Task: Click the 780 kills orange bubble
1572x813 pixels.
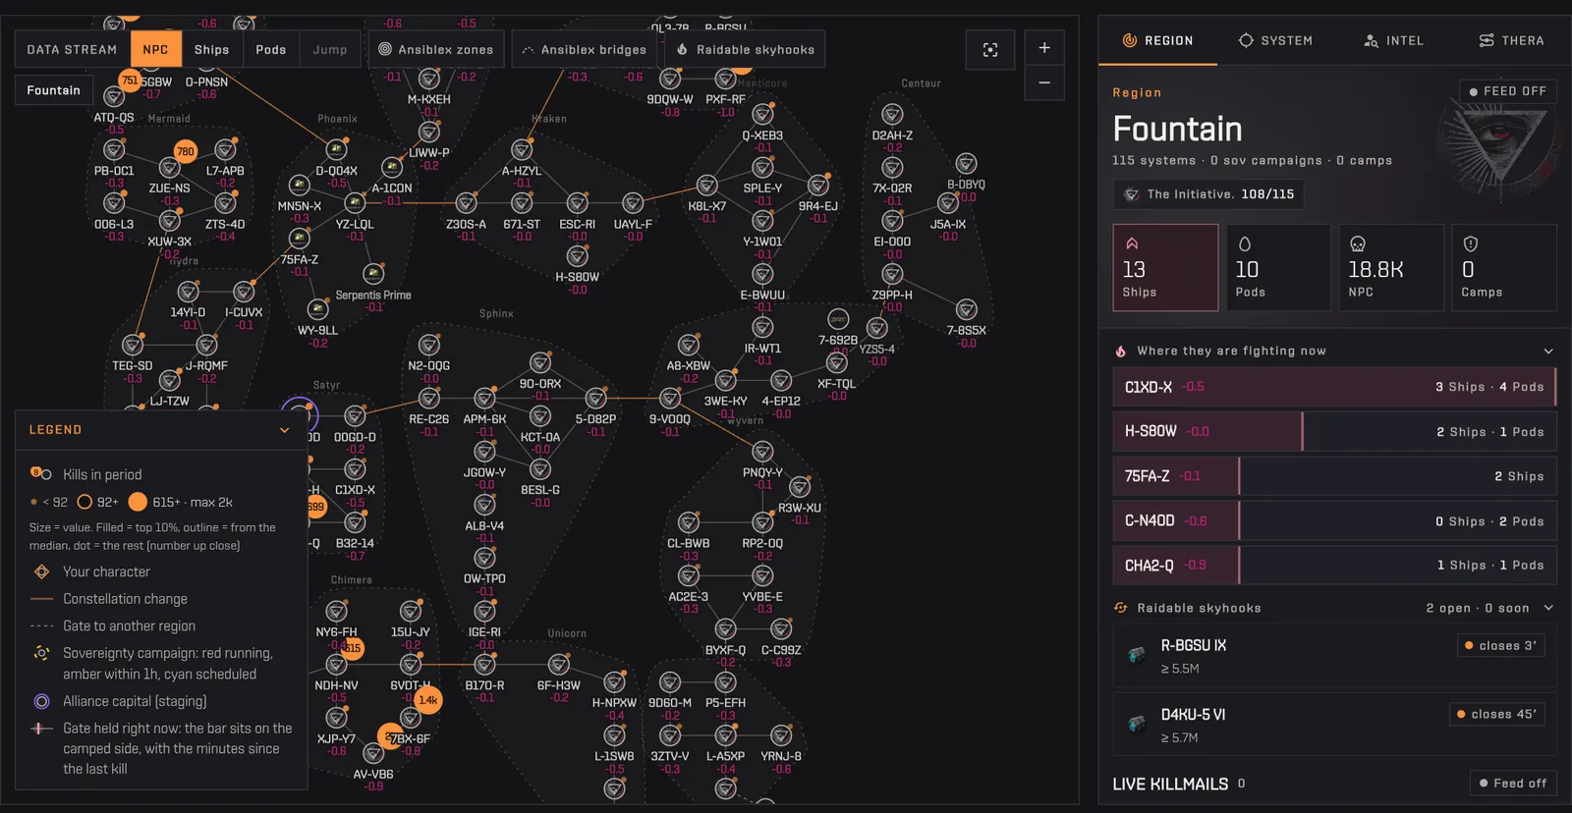Action: click(x=185, y=151)
